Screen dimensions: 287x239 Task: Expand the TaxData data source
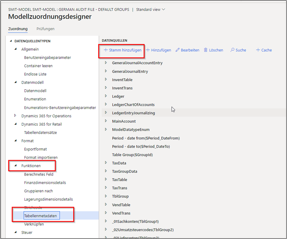(106, 162)
